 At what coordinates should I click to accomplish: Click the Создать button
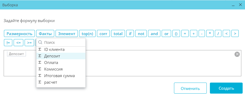[226, 88]
